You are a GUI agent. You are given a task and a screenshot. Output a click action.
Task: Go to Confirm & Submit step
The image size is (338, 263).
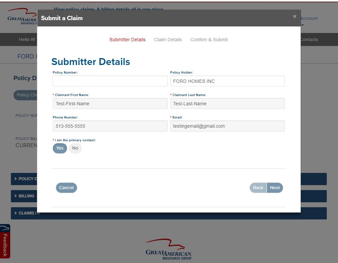coord(209,40)
